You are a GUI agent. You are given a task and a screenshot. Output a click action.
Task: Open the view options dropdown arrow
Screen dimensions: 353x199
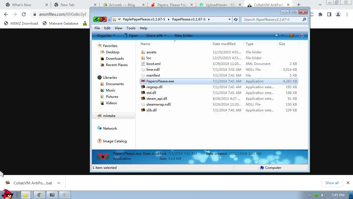(x=282, y=35)
